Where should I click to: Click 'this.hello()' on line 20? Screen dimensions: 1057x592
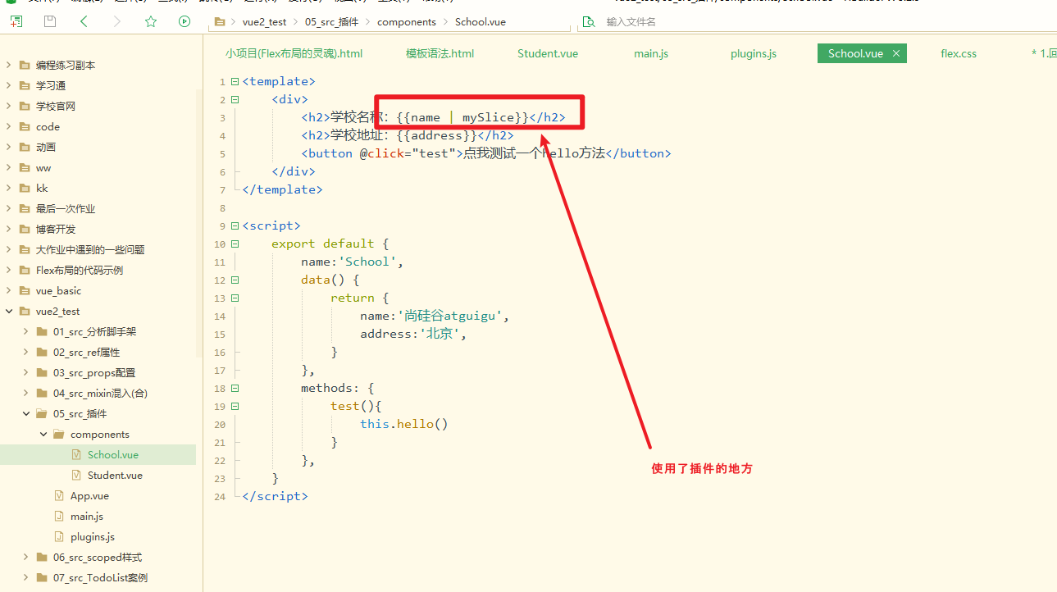[x=404, y=425]
